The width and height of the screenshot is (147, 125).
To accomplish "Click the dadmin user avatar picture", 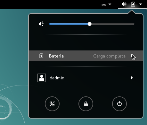I will pos(42,78).
